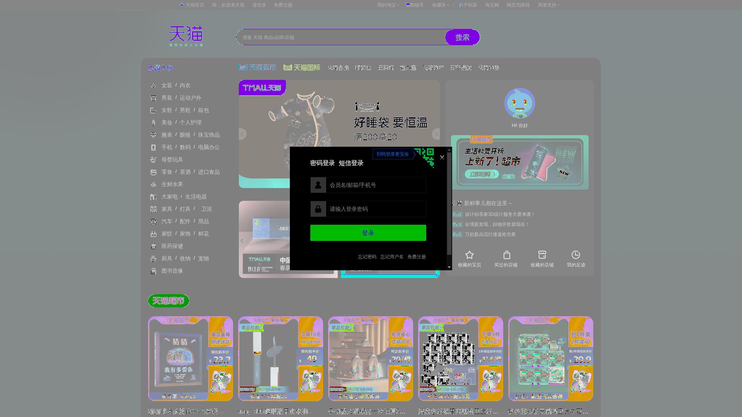742x417 pixels.
Task: Go to next banner slide
Action: (x=436, y=134)
